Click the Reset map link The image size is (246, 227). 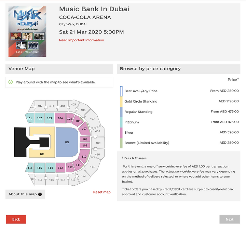[x=102, y=192]
